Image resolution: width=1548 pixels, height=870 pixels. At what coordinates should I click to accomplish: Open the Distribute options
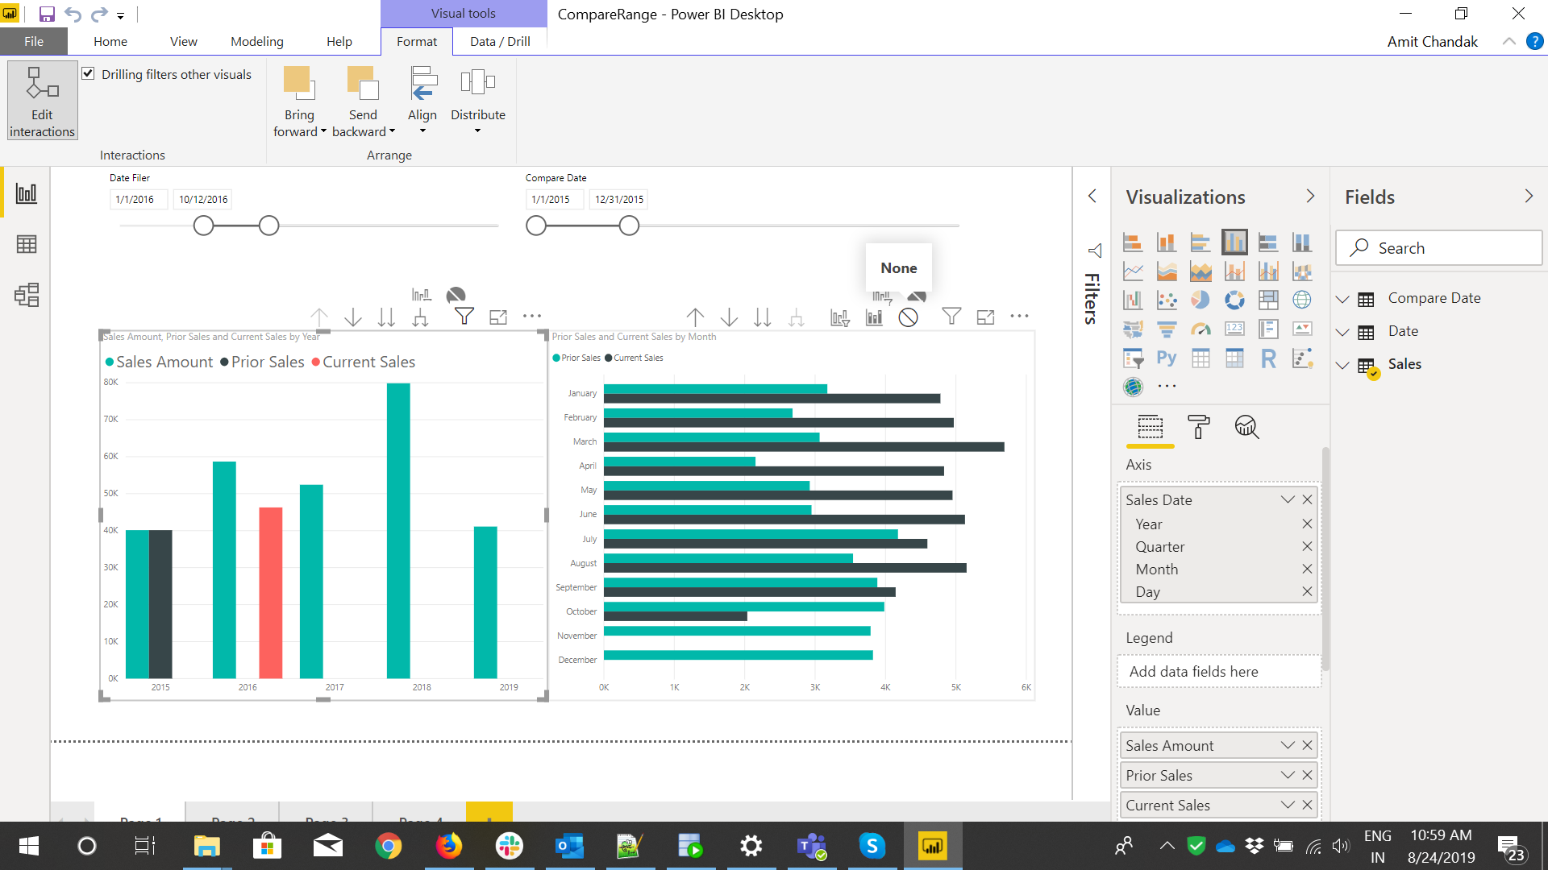point(478,101)
